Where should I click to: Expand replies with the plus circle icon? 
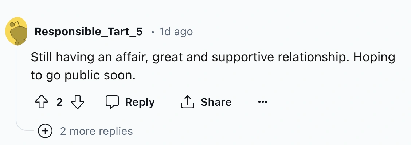click(45, 131)
